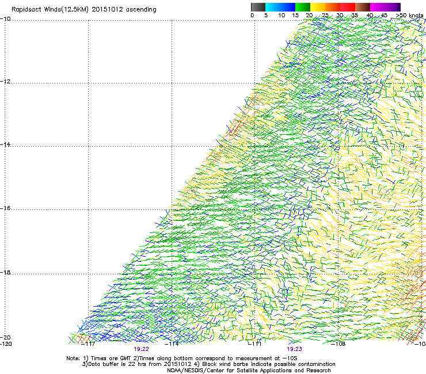The image size is (426, 374).
Task: Click the brown 35-40 knots color segment
Action: tap(363, 7)
